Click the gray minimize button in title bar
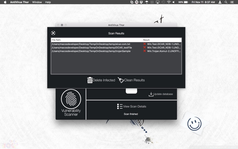238x149 pixels. 62,25
